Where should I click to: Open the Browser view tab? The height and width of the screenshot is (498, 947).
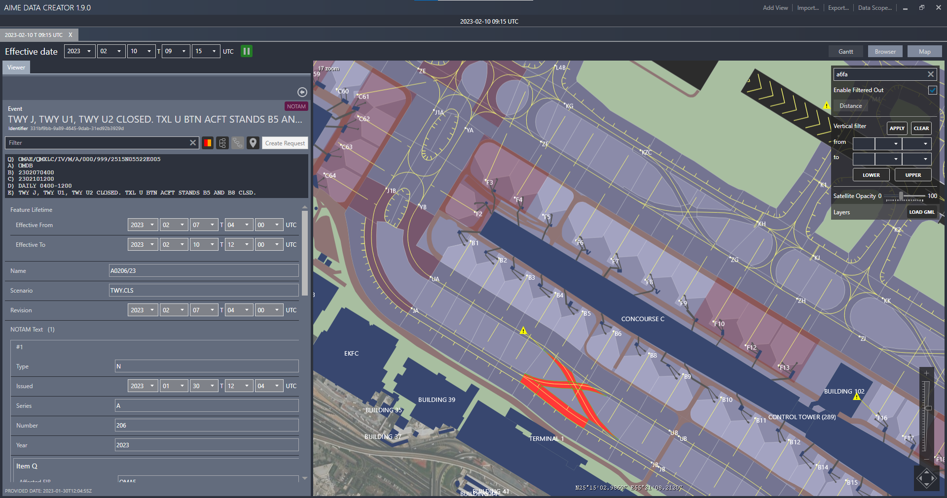[x=885, y=52]
